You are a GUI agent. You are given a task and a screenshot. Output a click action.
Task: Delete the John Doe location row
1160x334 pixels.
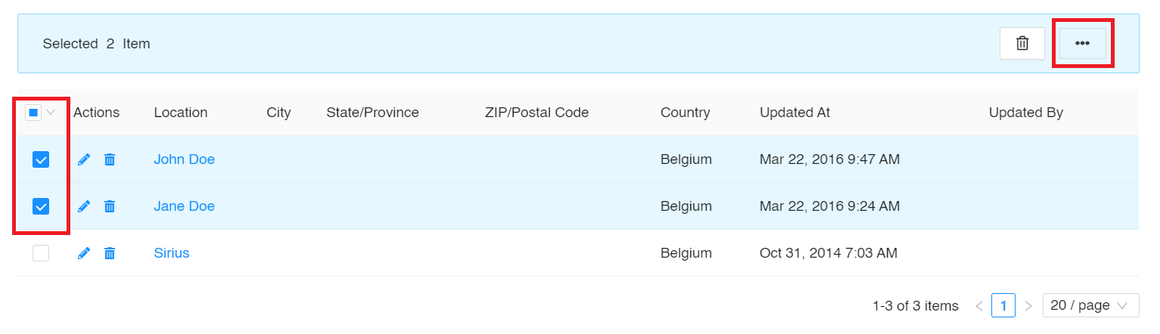[110, 159]
